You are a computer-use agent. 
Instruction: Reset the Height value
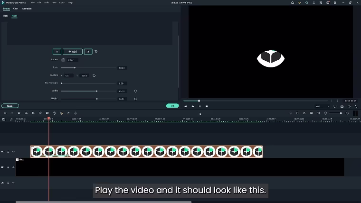(135, 99)
